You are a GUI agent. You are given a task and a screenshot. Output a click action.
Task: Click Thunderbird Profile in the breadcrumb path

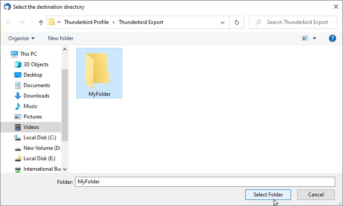(86, 22)
